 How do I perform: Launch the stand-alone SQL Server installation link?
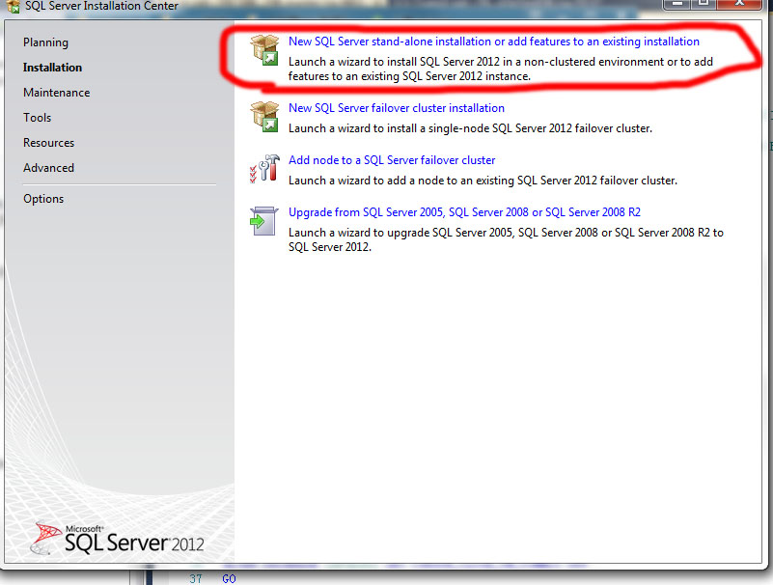pyautogui.click(x=492, y=41)
